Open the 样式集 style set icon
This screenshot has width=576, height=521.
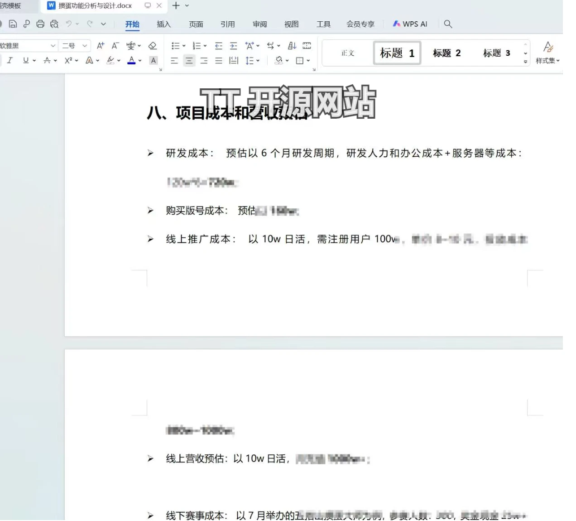(x=547, y=52)
